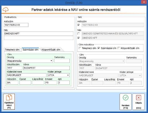The height and width of the screenshot is (113, 148).
Task: Select the Számlázási cím tab
Action: (30, 50)
